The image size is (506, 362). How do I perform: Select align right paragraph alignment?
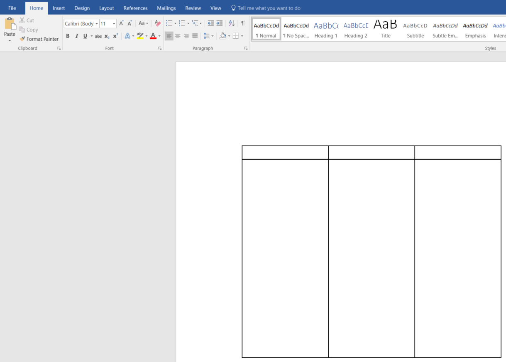coord(186,36)
